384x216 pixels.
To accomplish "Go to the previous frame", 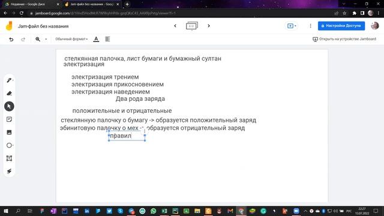I will click(175, 26).
